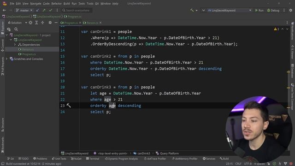Click the Collapse All icon in Explorer
Screen dimensions: 295x166
coord(42,23)
